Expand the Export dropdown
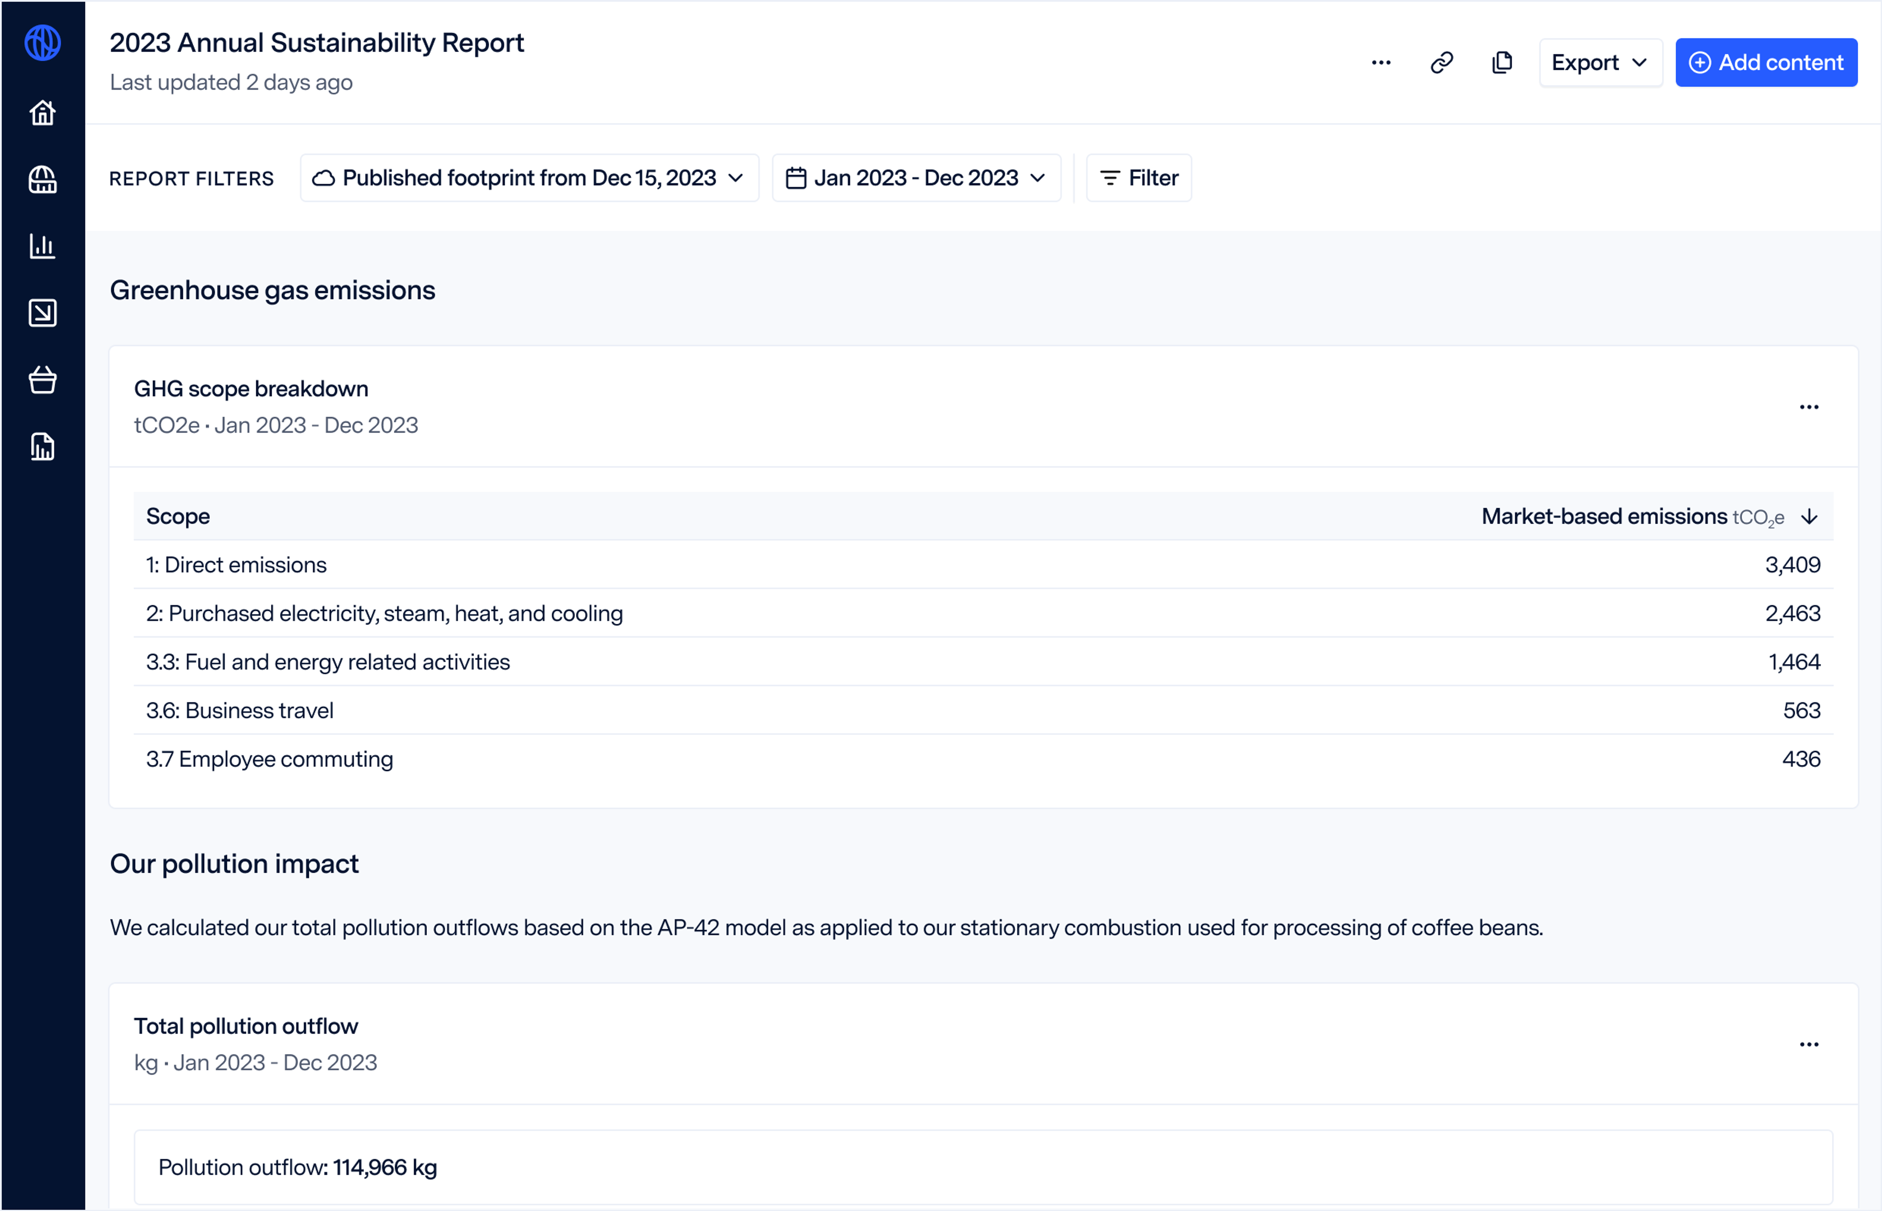This screenshot has width=1882, height=1211. 1599,62
